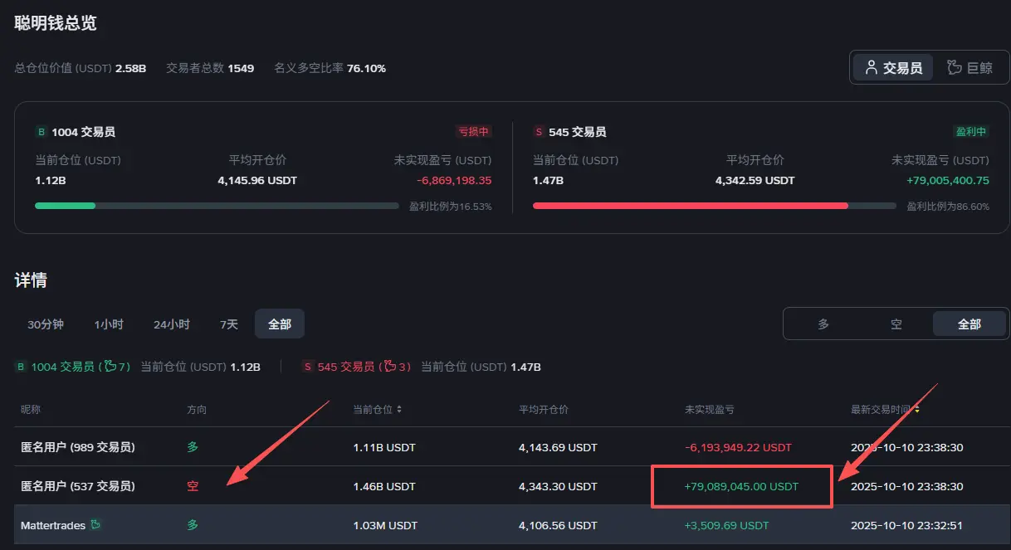Viewport: 1011px width, 550px height.
Task: Filter positions to 空 short only
Action: [896, 324]
